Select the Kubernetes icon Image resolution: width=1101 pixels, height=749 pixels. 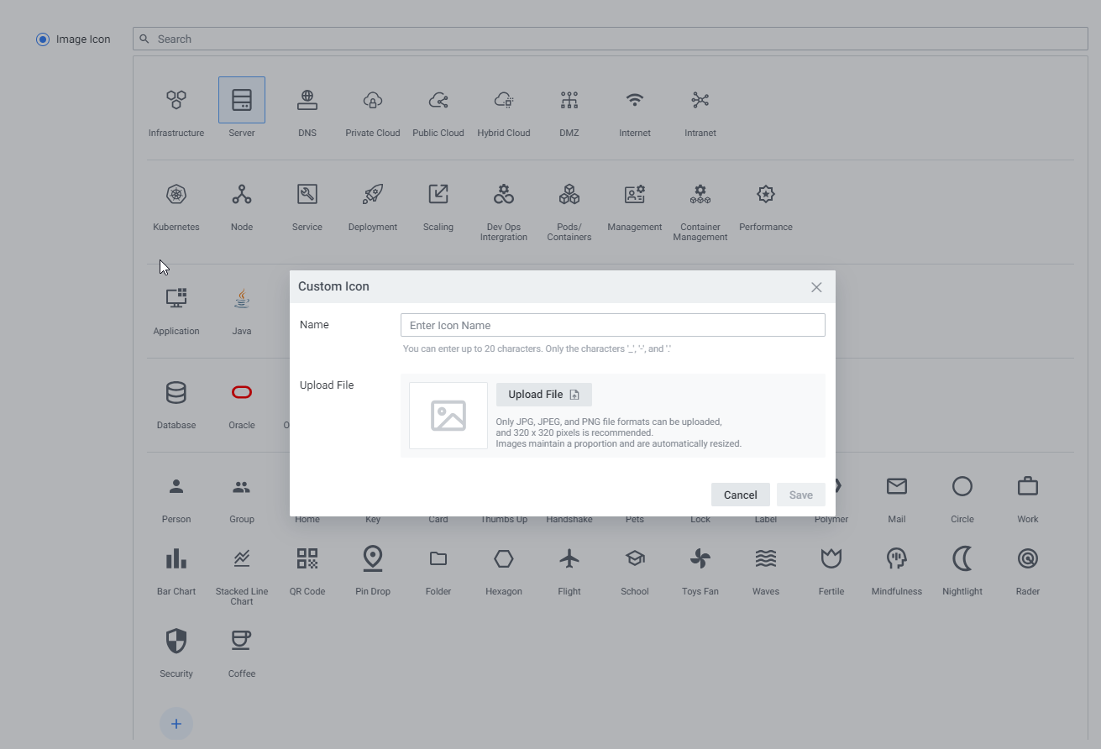pyautogui.click(x=176, y=195)
